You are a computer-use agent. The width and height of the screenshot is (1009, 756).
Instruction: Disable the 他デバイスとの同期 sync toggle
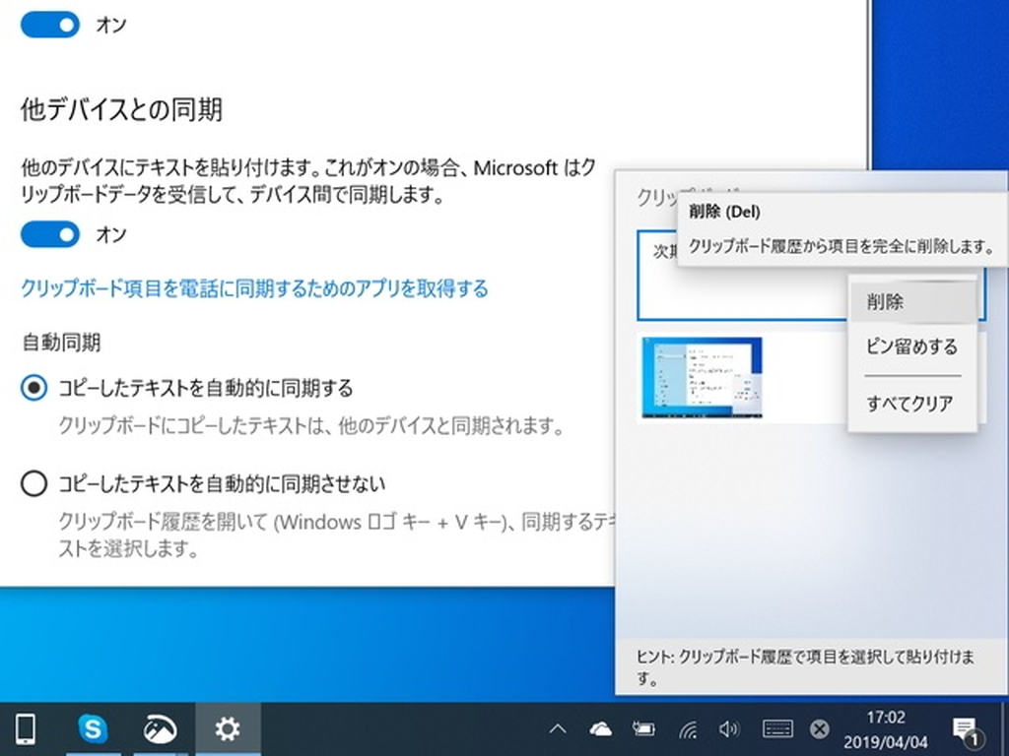pos(49,234)
